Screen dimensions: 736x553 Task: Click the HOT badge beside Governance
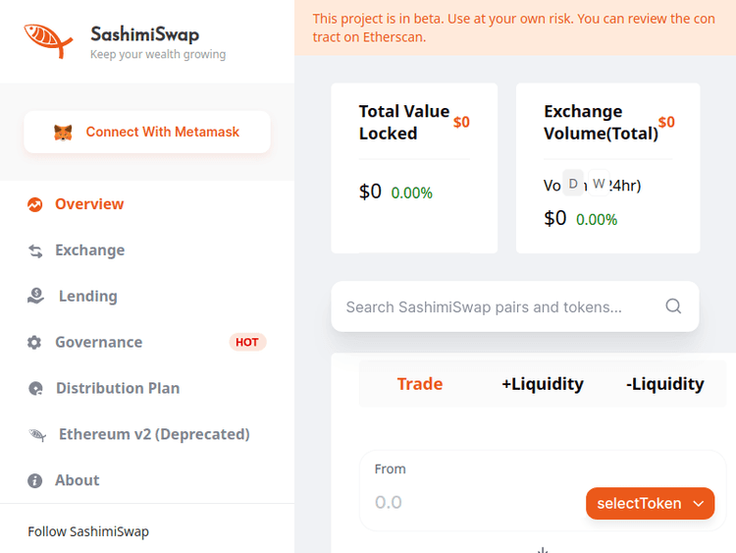[247, 342]
